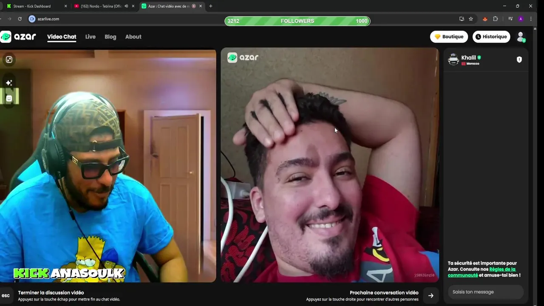Open the media controls icon
This screenshot has width=544, height=306.
tap(510, 19)
